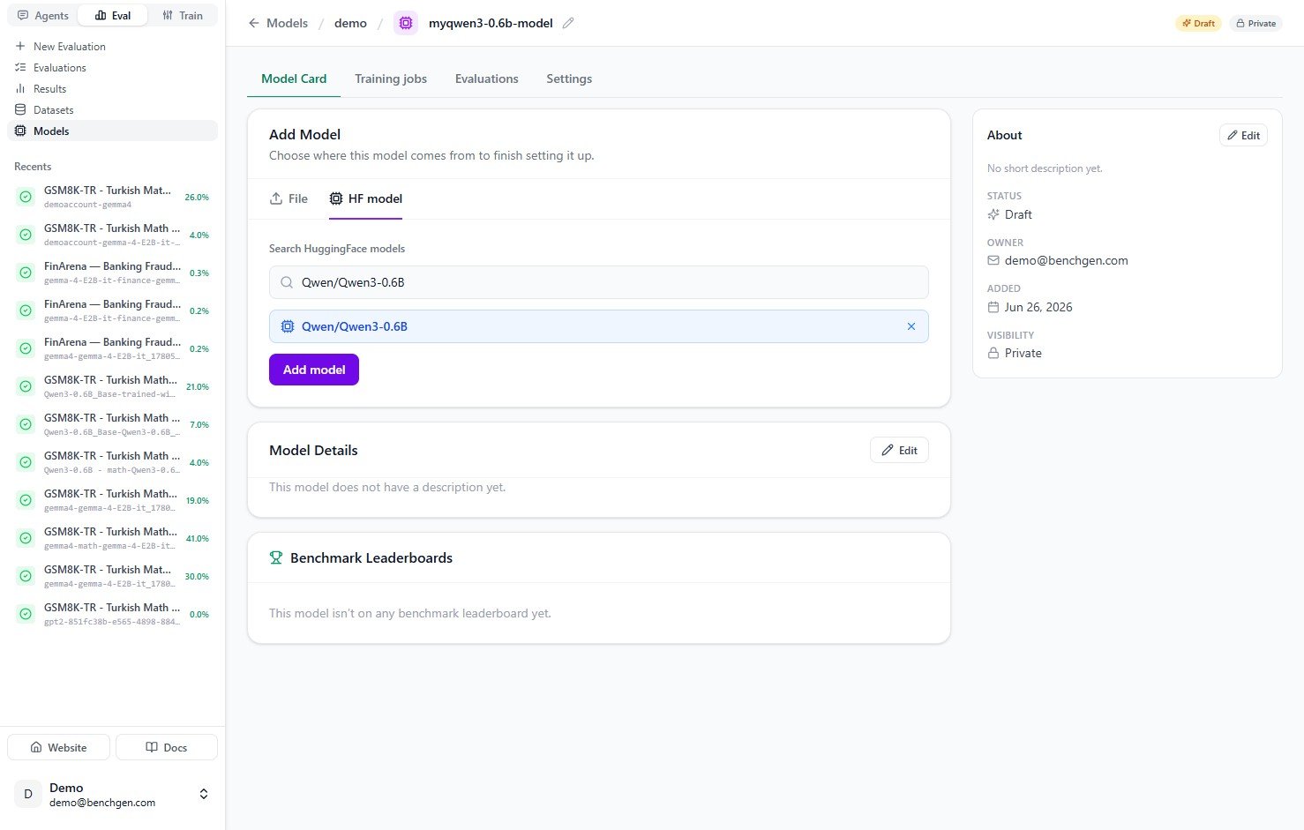This screenshot has width=1304, height=830.
Task: Open the Model Card tab
Action: tap(294, 79)
